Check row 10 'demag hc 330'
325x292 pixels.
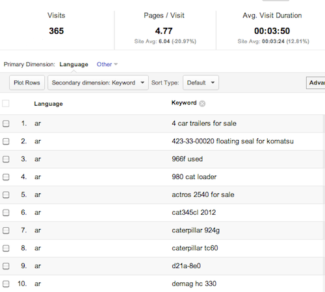tap(6, 284)
